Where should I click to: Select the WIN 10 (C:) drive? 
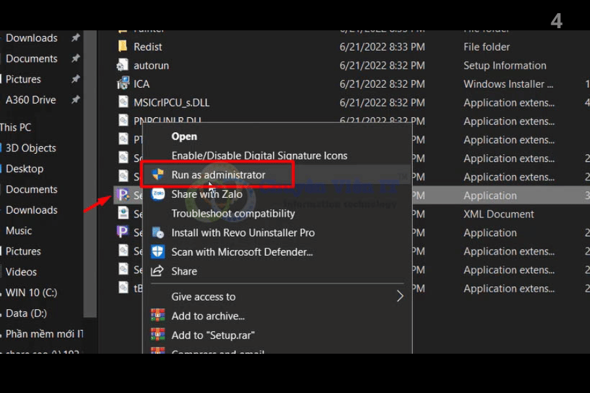31,293
